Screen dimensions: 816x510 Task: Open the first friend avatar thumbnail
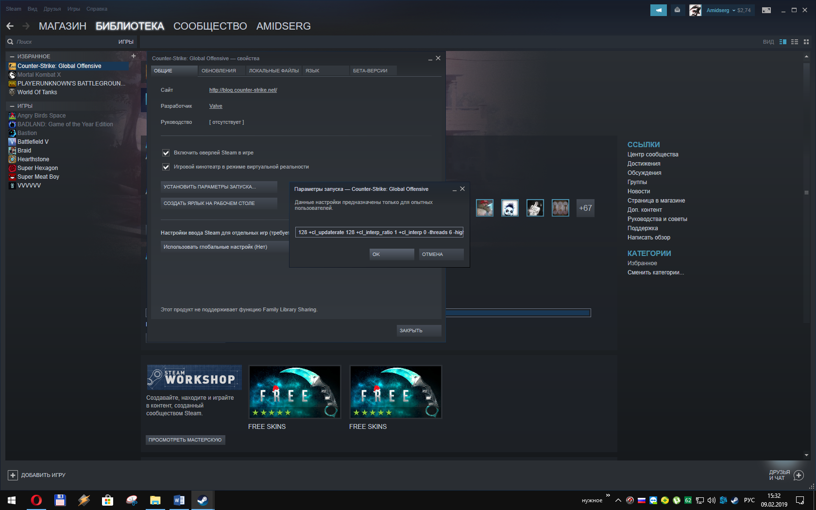(x=485, y=208)
